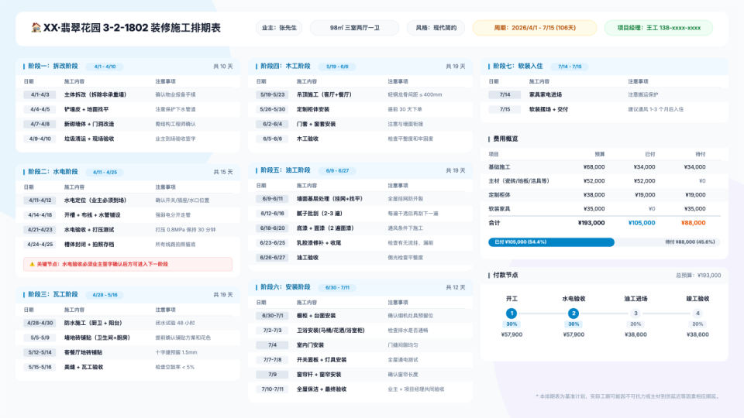This screenshot has width=744, height=418.
Task: Click the house icon beside the schedule title
Action: pos(36,28)
